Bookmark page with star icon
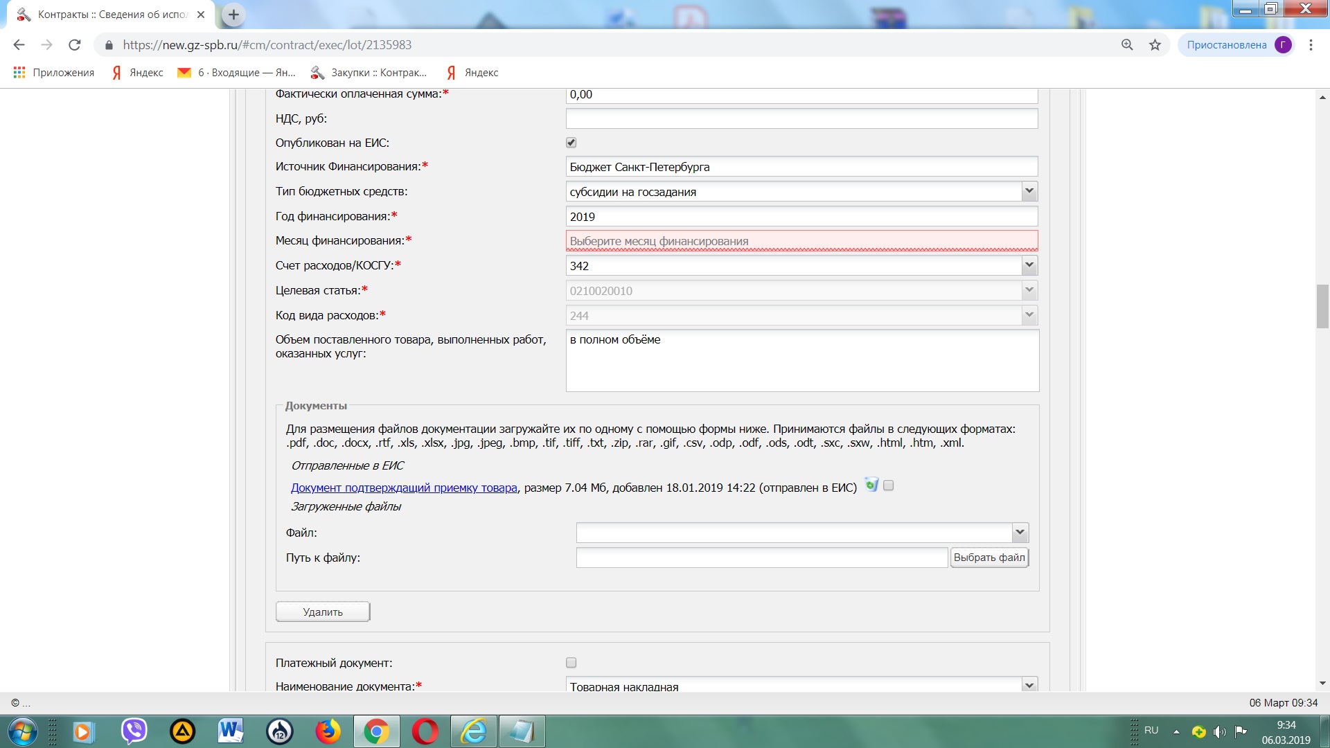The height and width of the screenshot is (748, 1330). pyautogui.click(x=1155, y=45)
